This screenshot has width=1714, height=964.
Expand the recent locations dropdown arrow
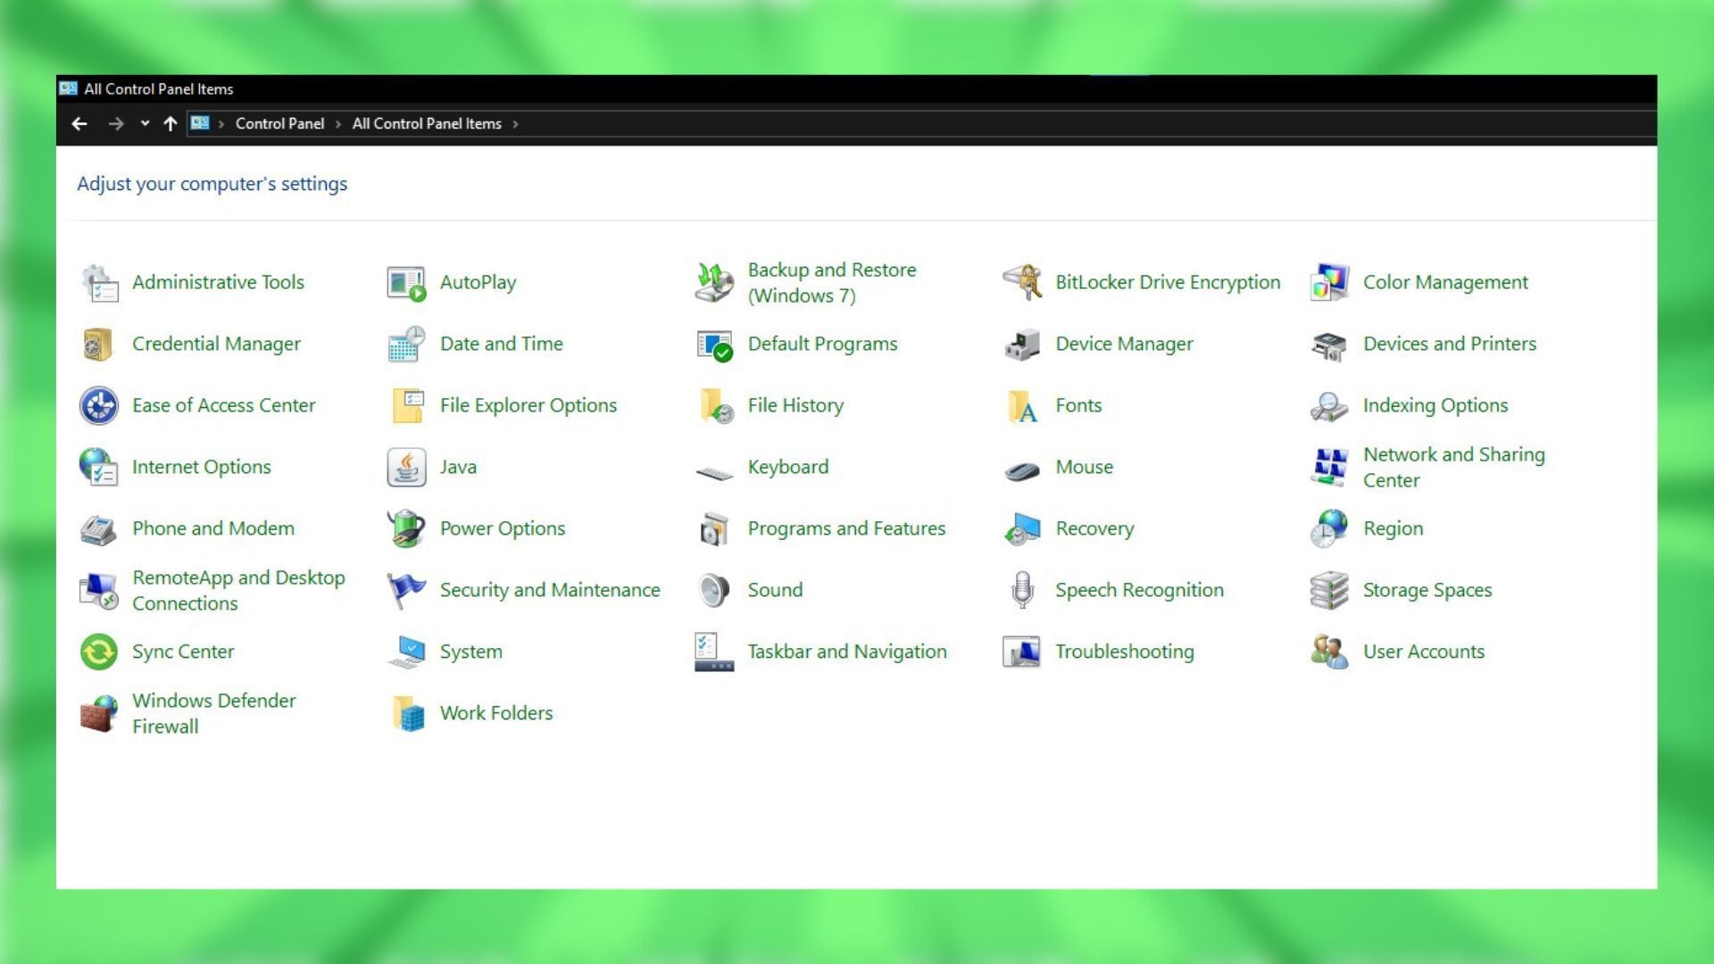[145, 124]
